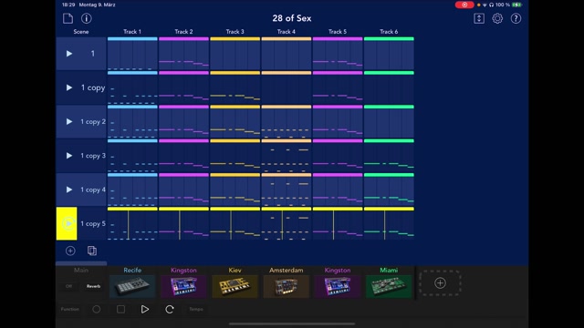
Task: Add a new gadget track
Action: point(440,283)
